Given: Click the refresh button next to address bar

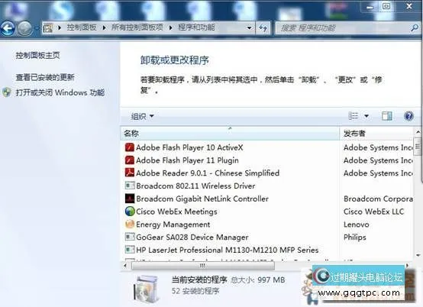Looking at the screenshot, I should click(x=263, y=27).
